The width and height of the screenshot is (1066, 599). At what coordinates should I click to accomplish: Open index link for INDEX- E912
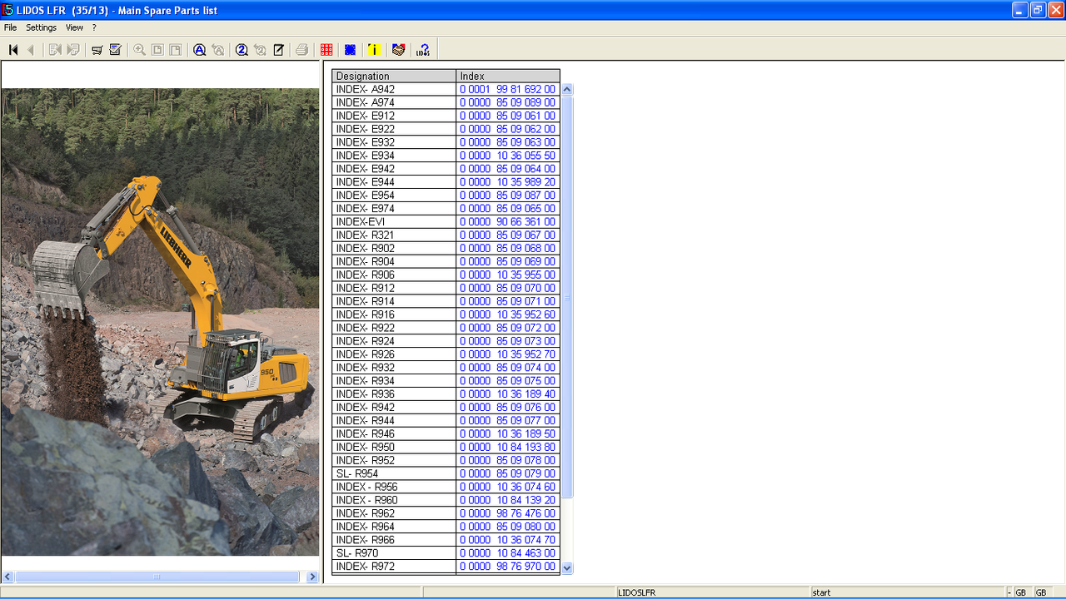507,116
